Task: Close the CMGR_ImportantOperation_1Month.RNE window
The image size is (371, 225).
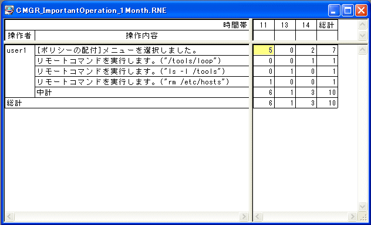Action: click(x=361, y=11)
